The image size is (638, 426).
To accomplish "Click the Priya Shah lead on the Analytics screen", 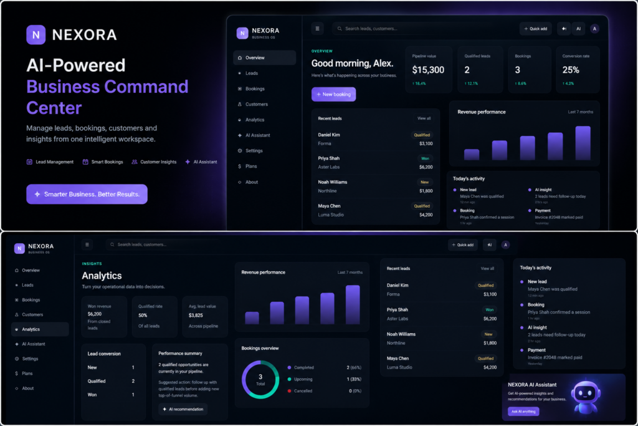I will 442,314.
